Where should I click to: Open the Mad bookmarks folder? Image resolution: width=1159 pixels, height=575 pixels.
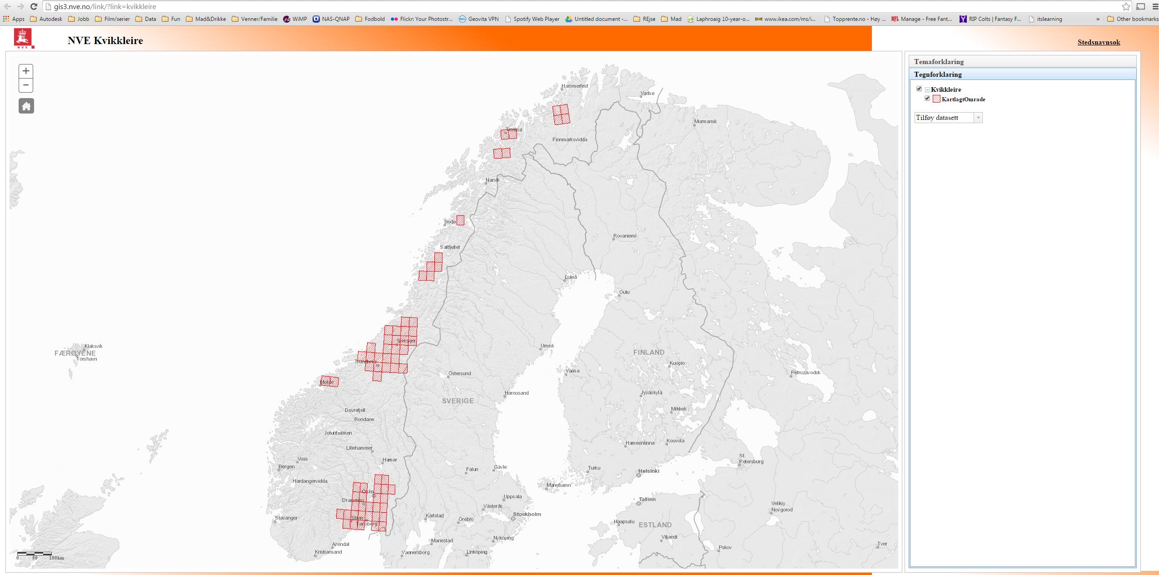(672, 19)
